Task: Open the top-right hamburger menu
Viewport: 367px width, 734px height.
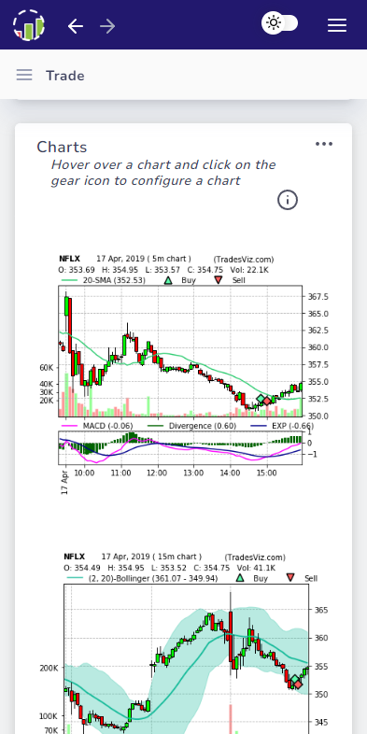Action: [337, 25]
